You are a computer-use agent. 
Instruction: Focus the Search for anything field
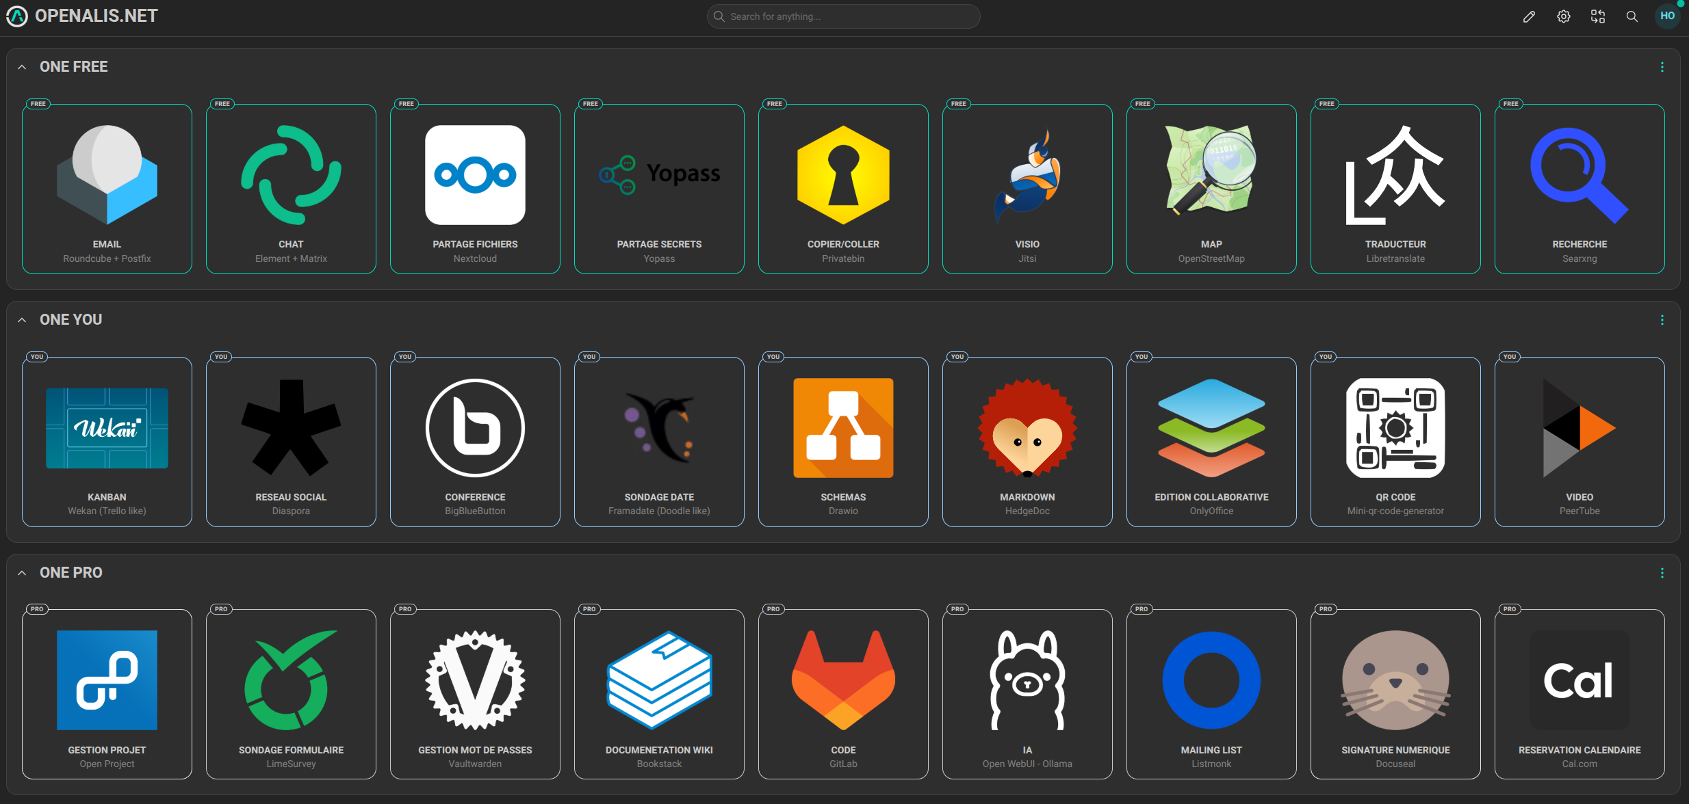[x=843, y=16]
